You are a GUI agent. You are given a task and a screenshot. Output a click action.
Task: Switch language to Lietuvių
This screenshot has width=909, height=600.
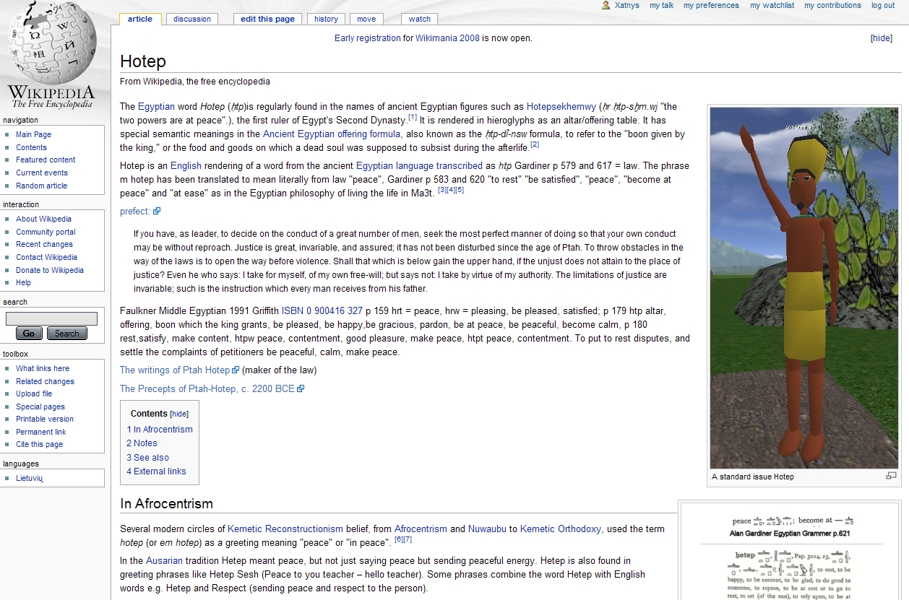pos(28,477)
